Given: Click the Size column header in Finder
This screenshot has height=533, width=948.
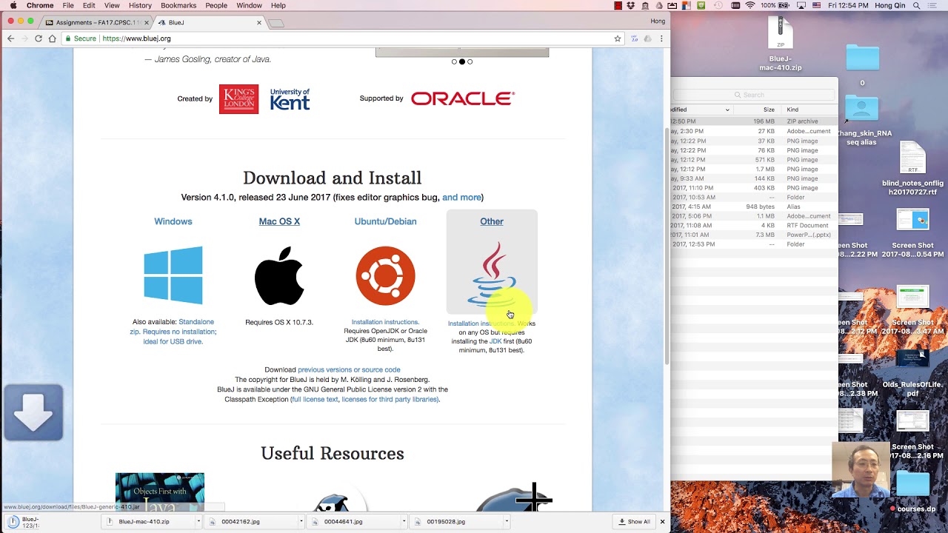Looking at the screenshot, I should [769, 110].
